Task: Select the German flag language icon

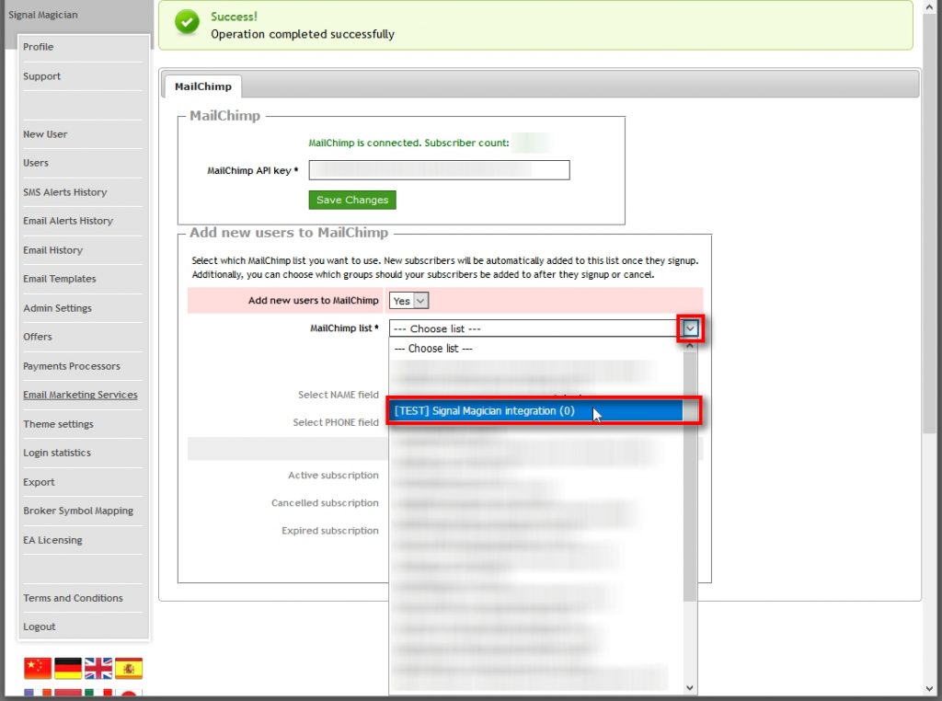Action: [68, 668]
